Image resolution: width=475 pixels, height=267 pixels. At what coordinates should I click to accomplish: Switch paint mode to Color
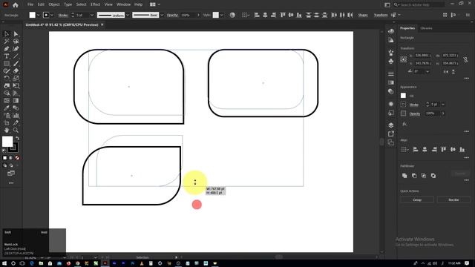(x=5, y=158)
